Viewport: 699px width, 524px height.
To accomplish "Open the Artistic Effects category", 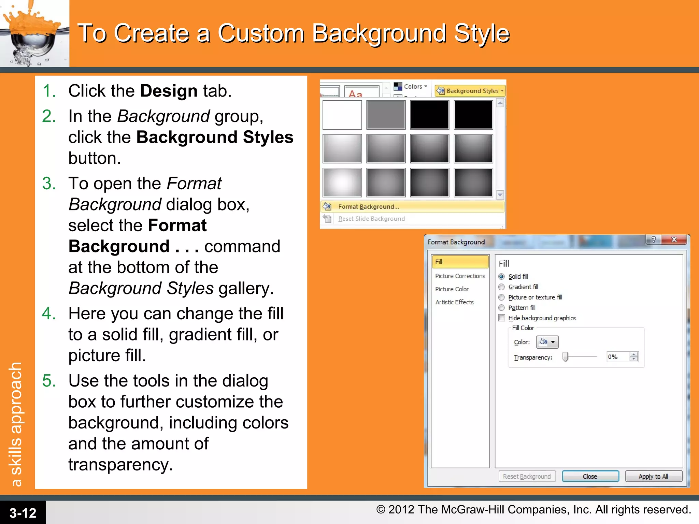I will [454, 302].
